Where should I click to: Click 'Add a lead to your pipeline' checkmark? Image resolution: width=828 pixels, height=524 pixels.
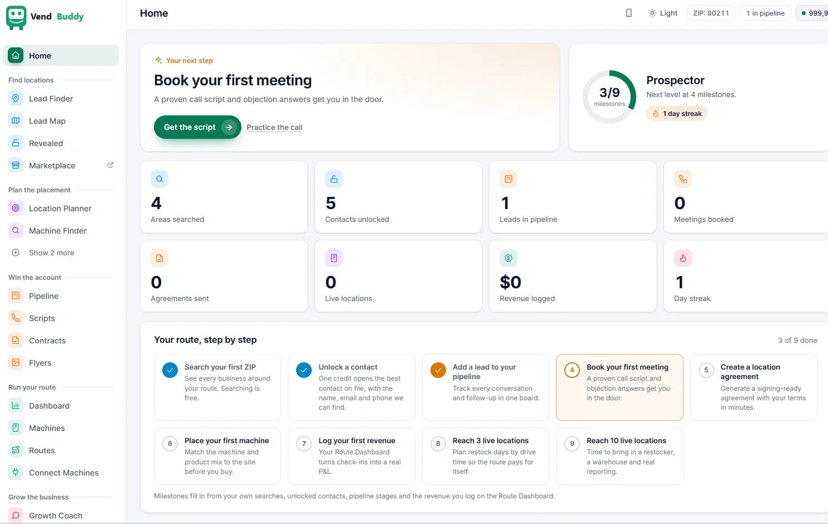point(438,370)
